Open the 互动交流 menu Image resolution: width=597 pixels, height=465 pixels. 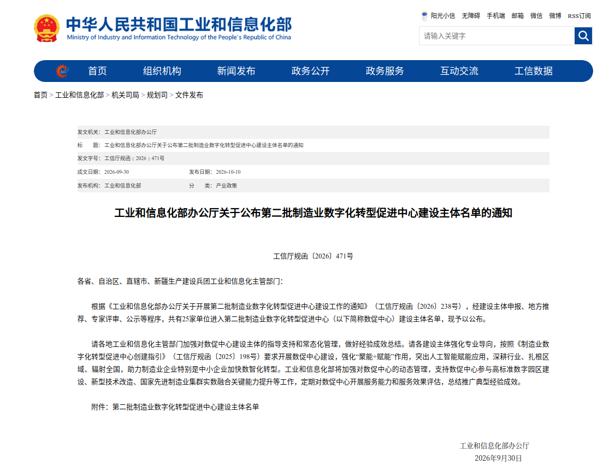(459, 71)
